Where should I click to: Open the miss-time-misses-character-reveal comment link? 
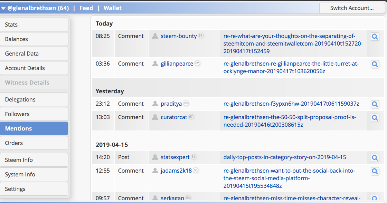[x=292, y=198]
